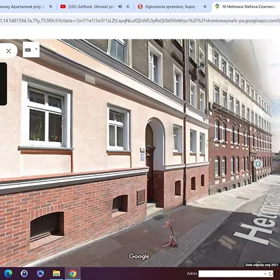Click the Google logo link
The width and height of the screenshot is (280, 280).
139,256
